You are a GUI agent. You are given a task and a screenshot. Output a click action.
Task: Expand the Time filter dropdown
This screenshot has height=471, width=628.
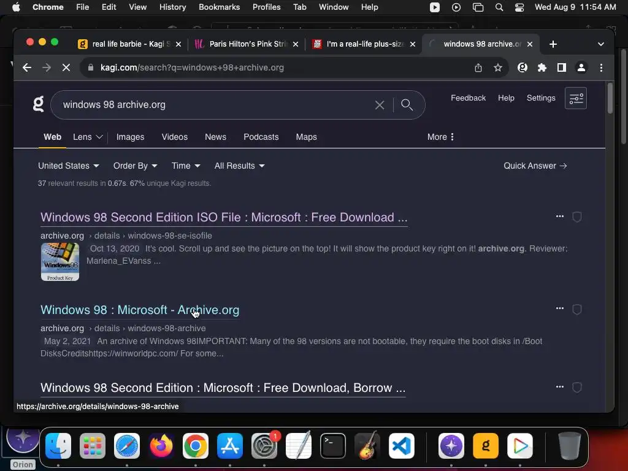pyautogui.click(x=186, y=166)
